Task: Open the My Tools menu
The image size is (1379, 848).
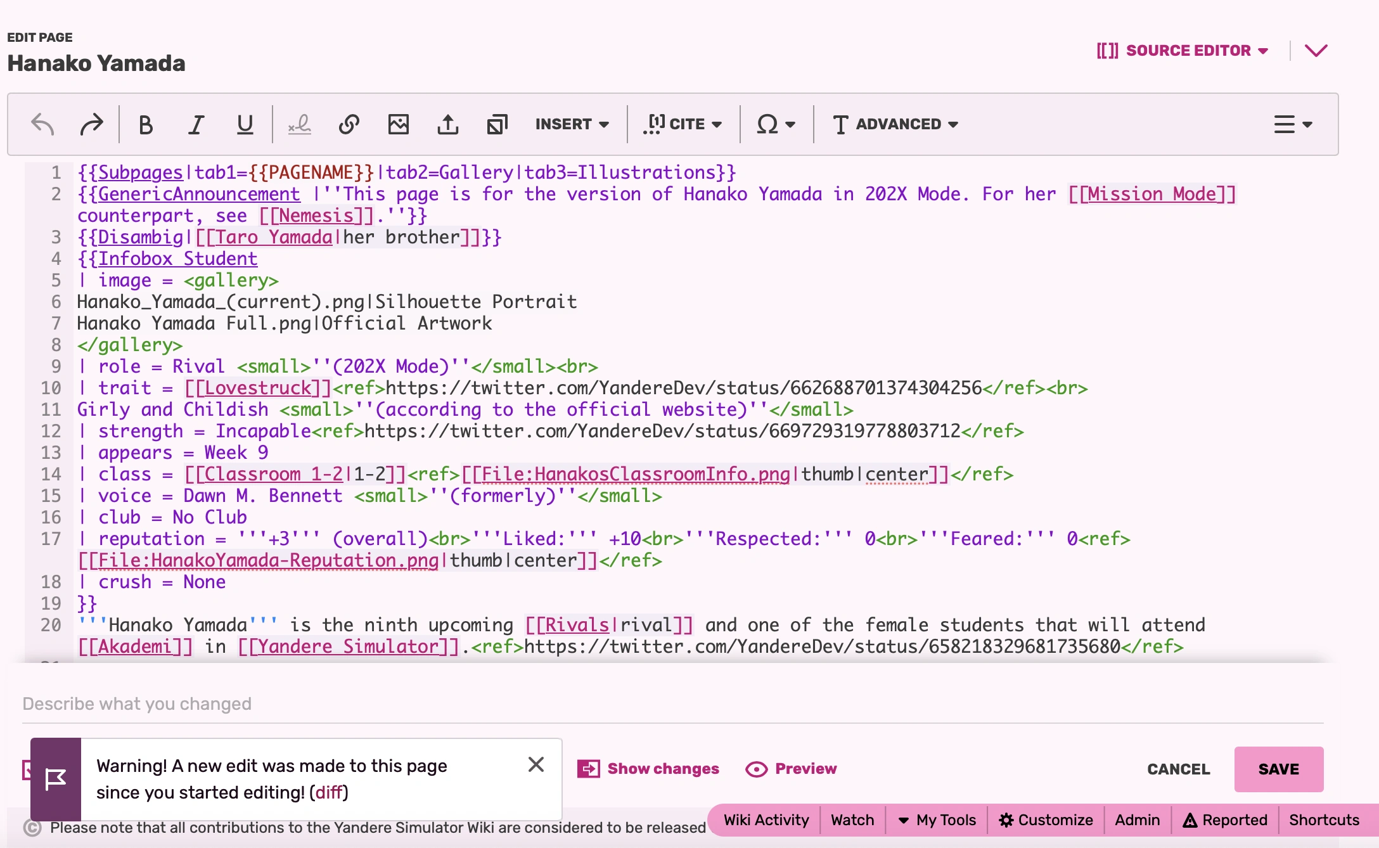Action: [x=937, y=819]
